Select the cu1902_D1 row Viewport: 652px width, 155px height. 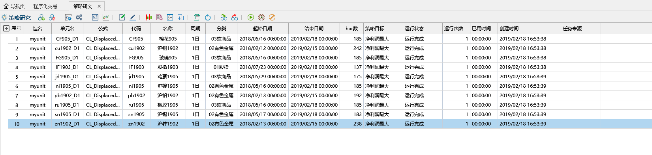click(330, 48)
